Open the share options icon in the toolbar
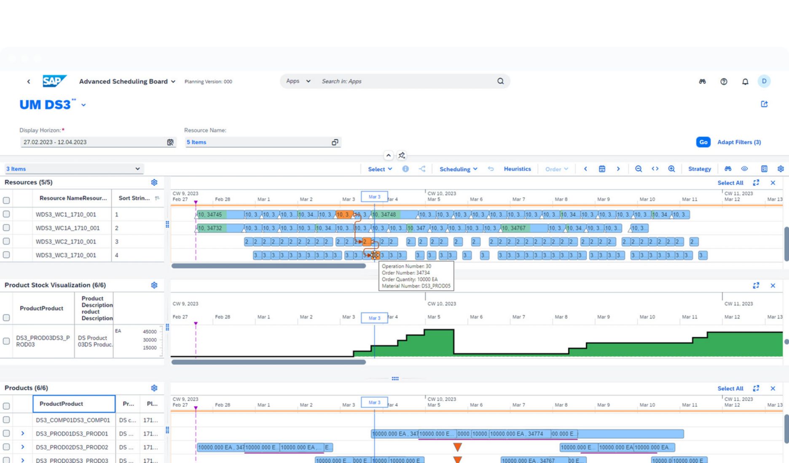The height and width of the screenshot is (463, 789). click(x=422, y=169)
